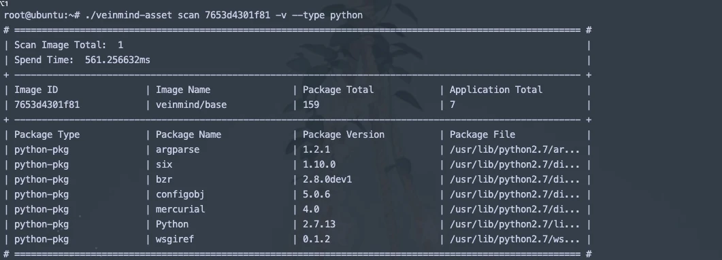Screen dimensions: 722x260
Task: Click the 'Package Type' column header
Action: (x=47, y=134)
